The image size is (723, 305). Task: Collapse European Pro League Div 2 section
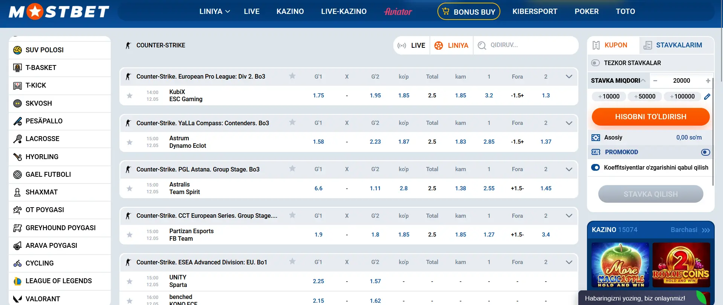pos(569,77)
